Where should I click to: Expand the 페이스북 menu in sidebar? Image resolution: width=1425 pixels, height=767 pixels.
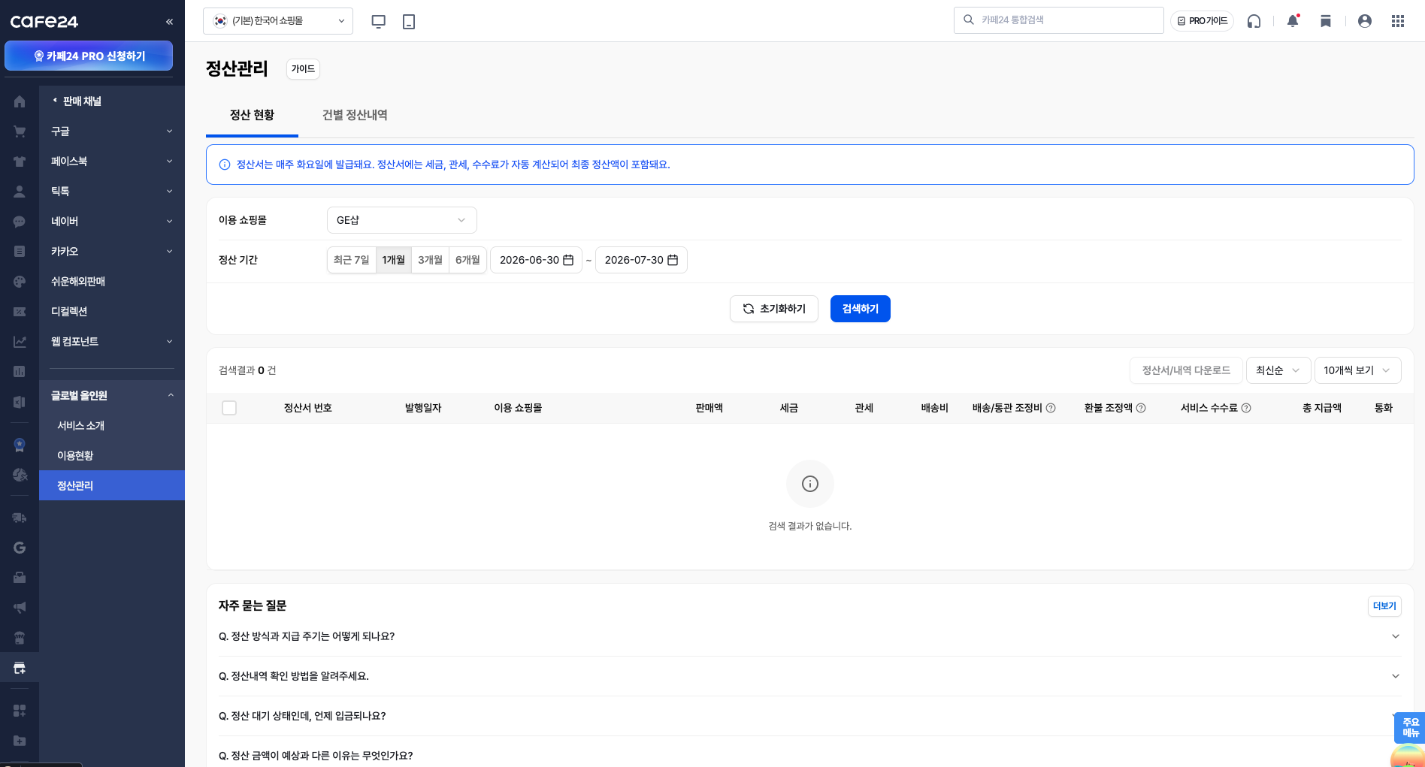point(112,162)
